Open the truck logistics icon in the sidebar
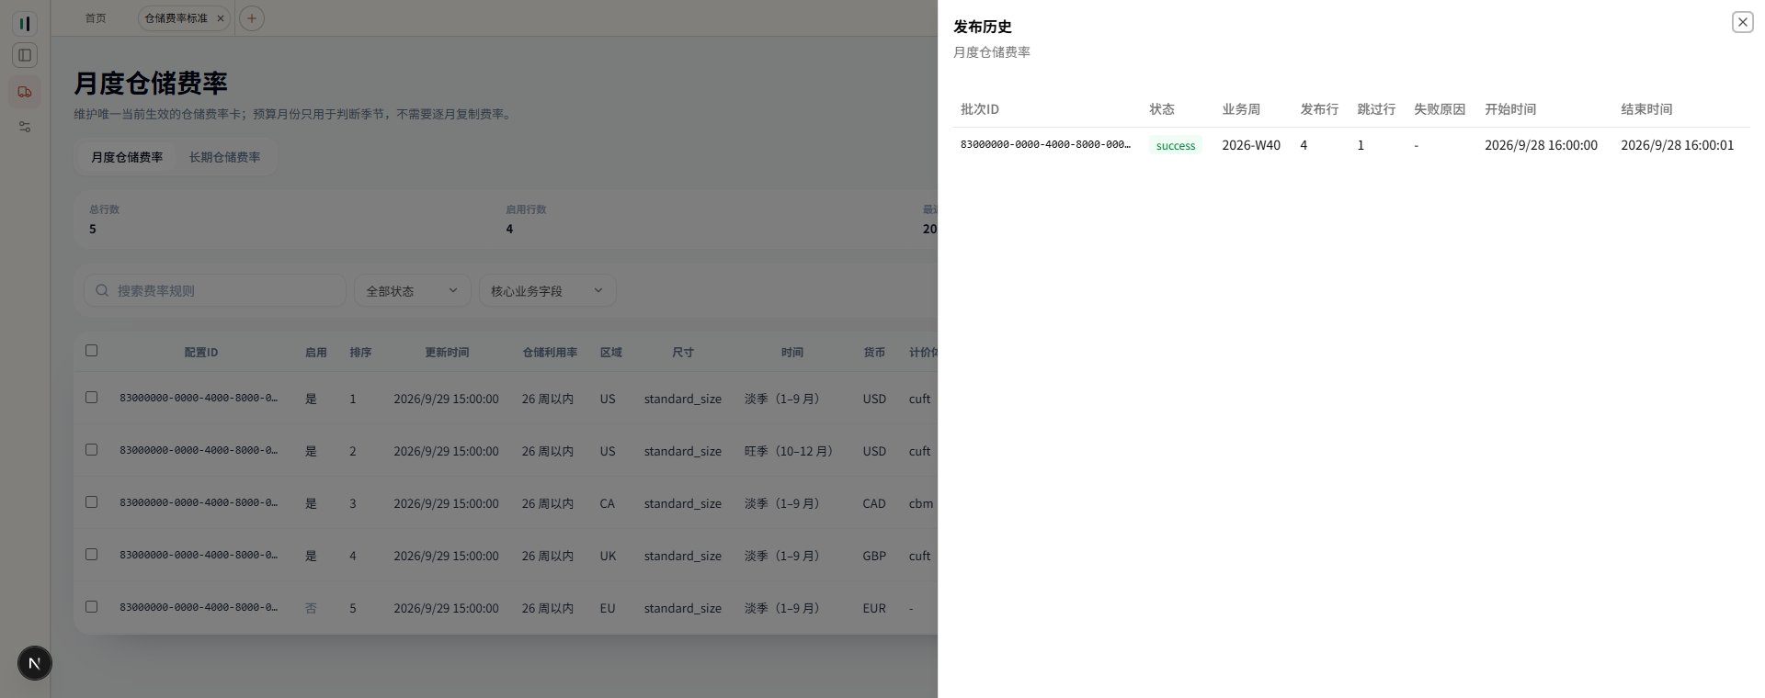 point(25,92)
